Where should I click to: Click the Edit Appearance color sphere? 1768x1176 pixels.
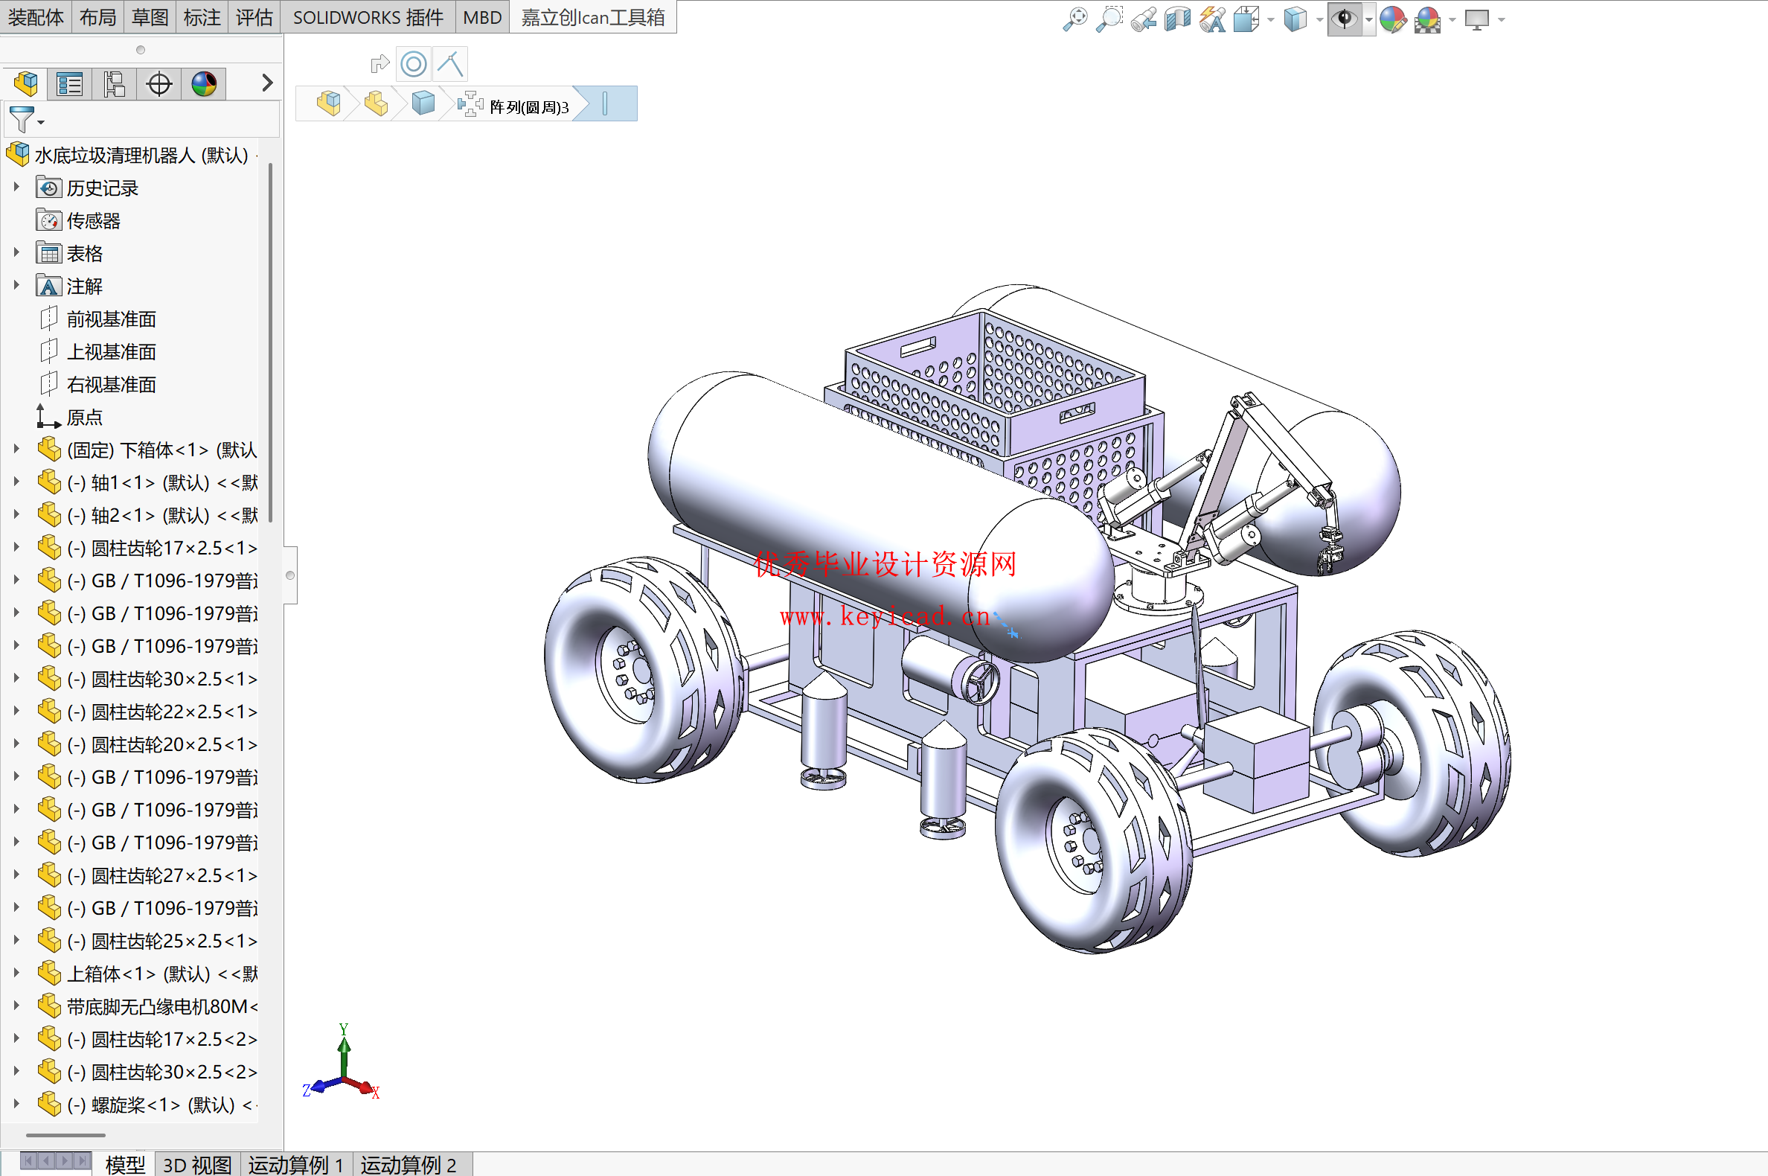(1393, 19)
